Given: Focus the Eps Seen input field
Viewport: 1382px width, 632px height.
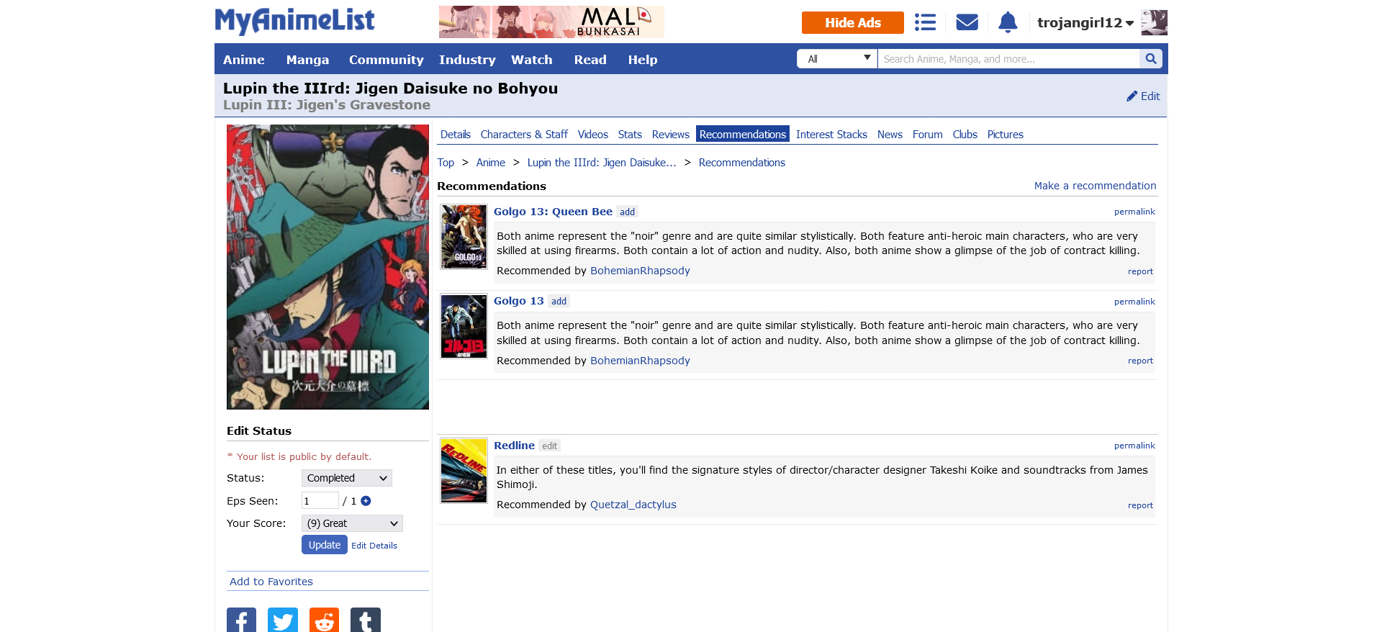Looking at the screenshot, I should pos(320,501).
